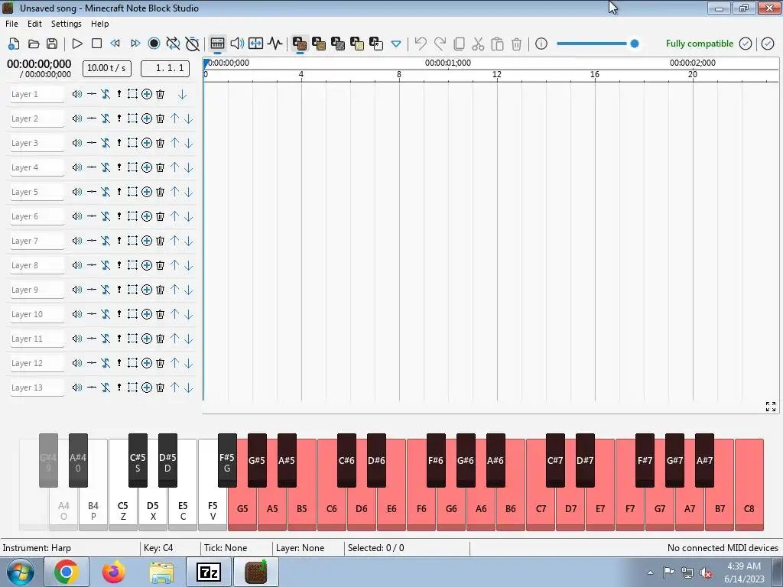The height and width of the screenshot is (587, 783).
Task: Toggle the stereo panning toolbar icon
Action: (255, 44)
